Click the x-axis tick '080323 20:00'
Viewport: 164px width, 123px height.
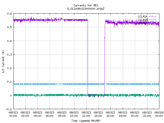point(135,114)
